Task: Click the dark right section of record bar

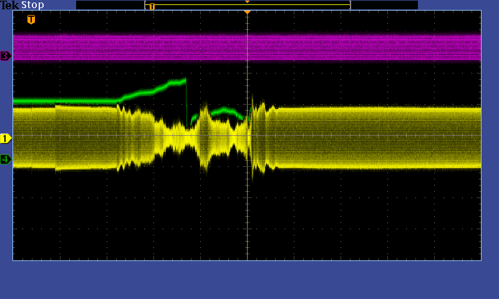Action: (384, 5)
